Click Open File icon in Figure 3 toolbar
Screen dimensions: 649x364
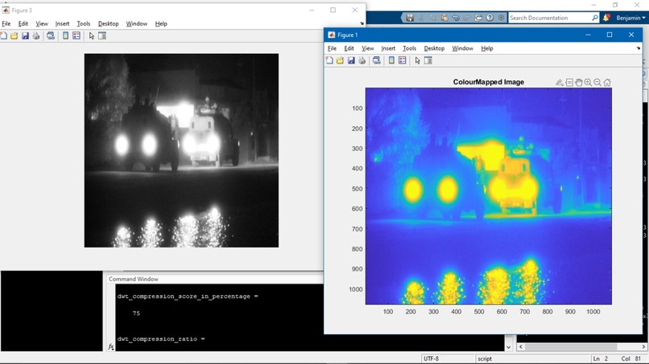[14, 36]
